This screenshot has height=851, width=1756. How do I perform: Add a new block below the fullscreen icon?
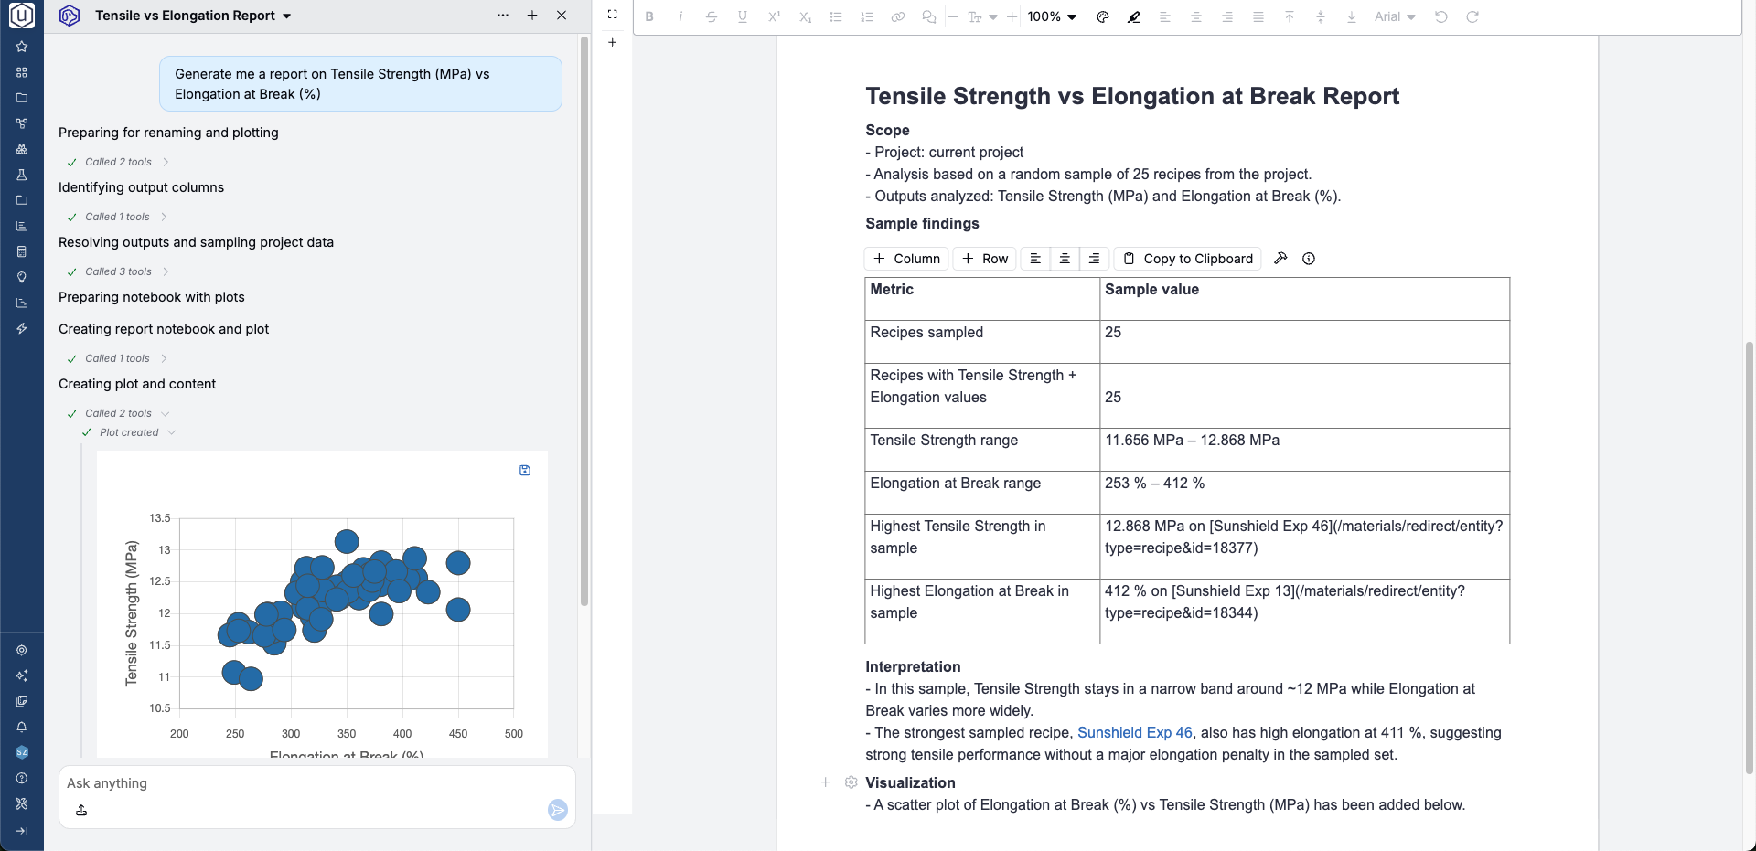[x=613, y=42]
